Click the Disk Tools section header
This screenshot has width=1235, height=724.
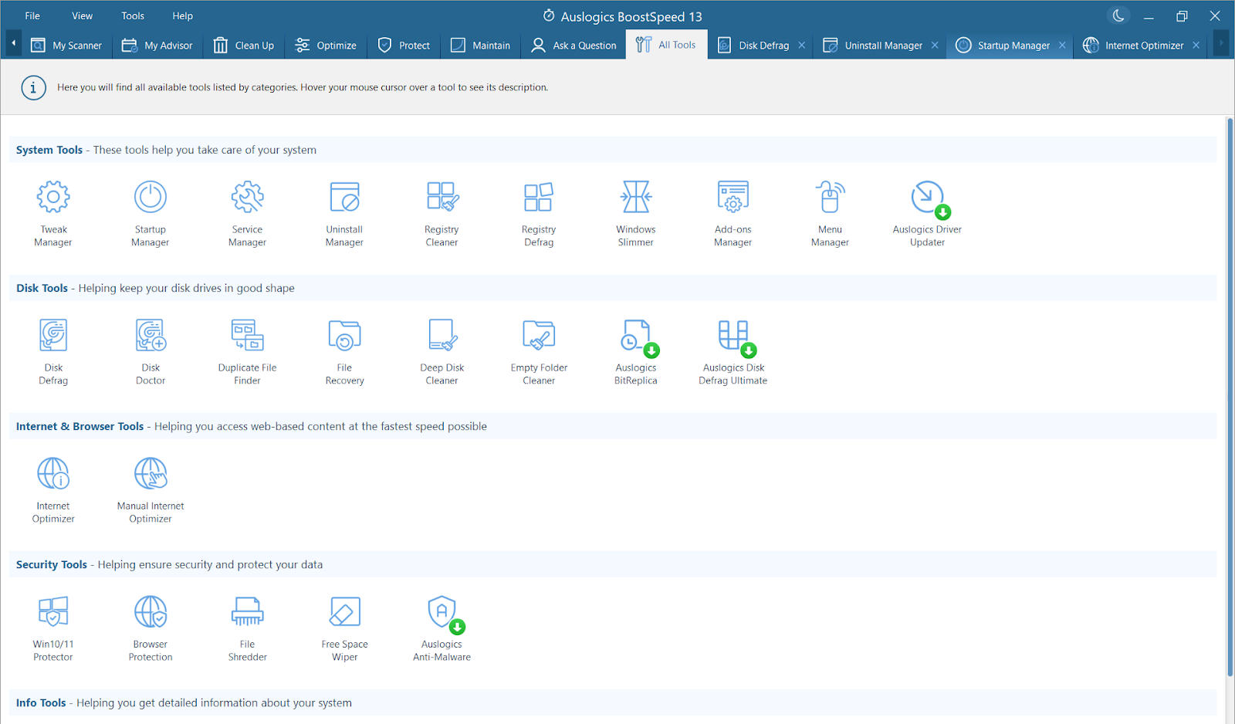coord(613,288)
